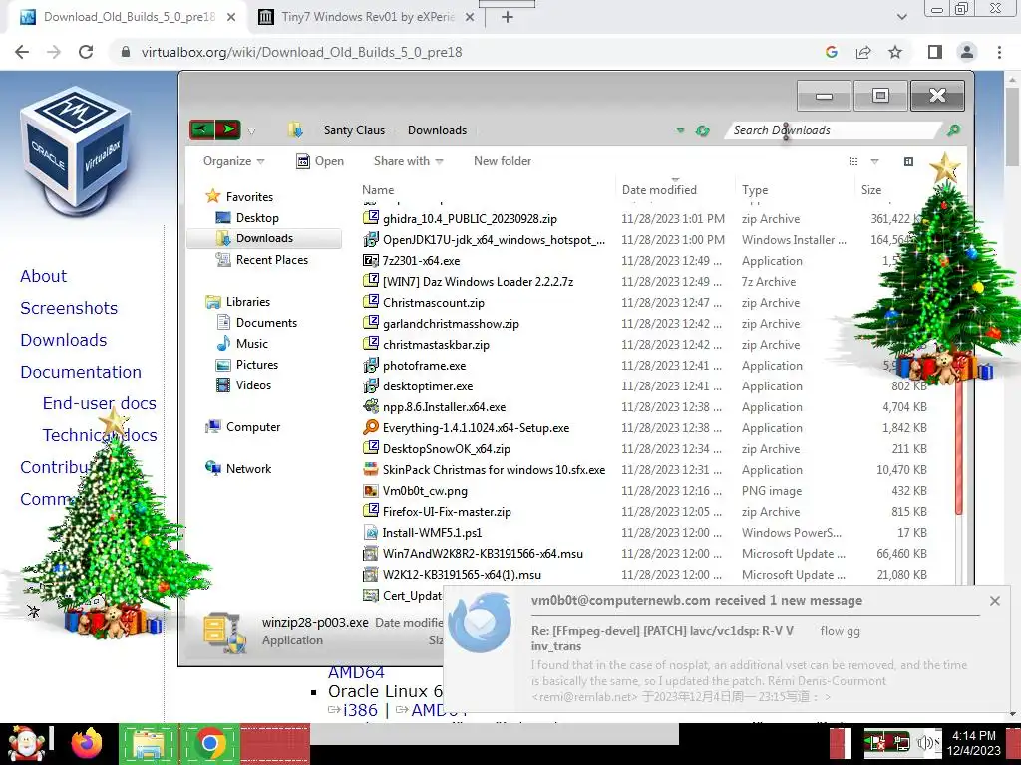This screenshot has width=1021, height=765.
Task: Open the Documentation link on VirtualBox site
Action: 81,372
